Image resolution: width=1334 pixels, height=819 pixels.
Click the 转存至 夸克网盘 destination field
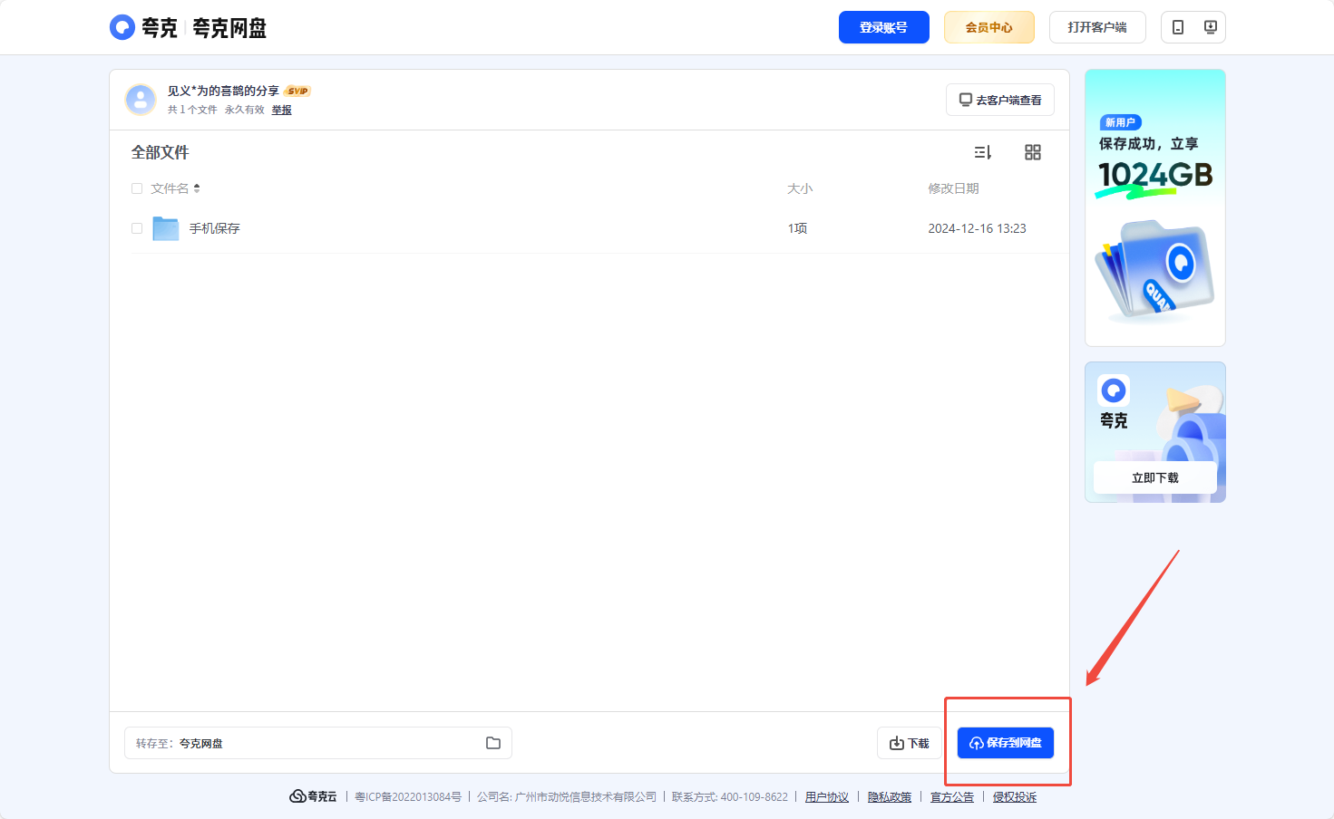coord(318,743)
